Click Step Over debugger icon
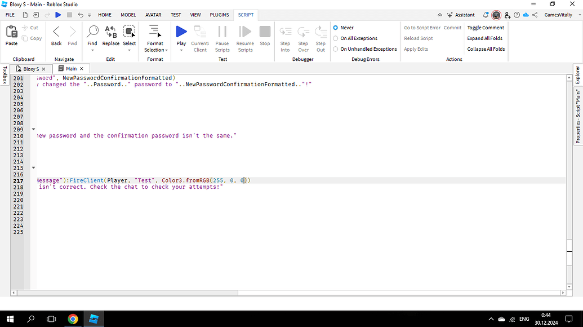 (x=303, y=32)
